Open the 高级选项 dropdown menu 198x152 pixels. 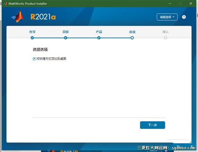pos(167,17)
